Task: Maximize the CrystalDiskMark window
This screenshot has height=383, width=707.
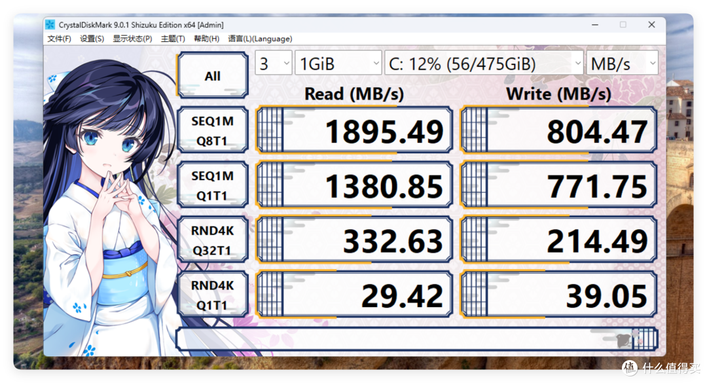Action: (623, 25)
